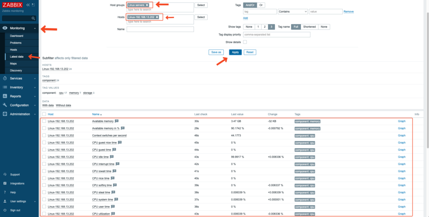Toggle the Show details checkbox
Screen dimensions: 429x217
pyautogui.click(x=245, y=42)
